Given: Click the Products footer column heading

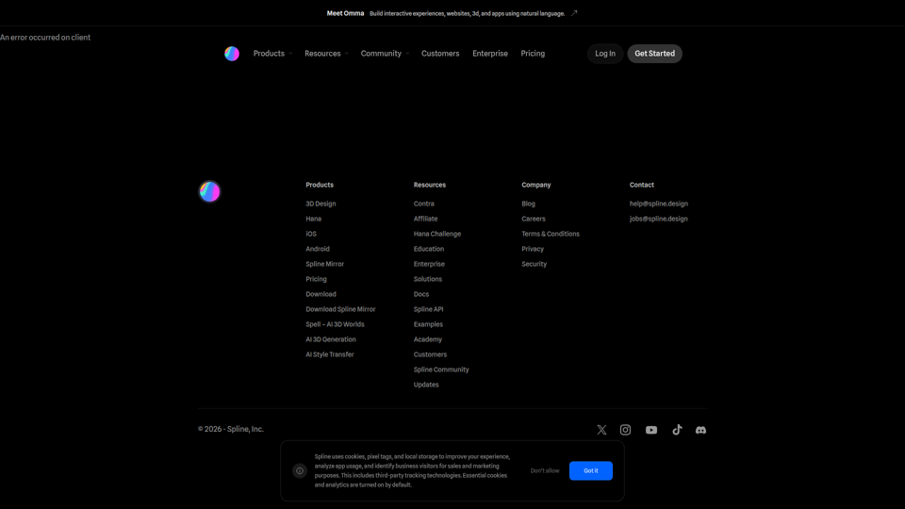Looking at the screenshot, I should click(320, 185).
